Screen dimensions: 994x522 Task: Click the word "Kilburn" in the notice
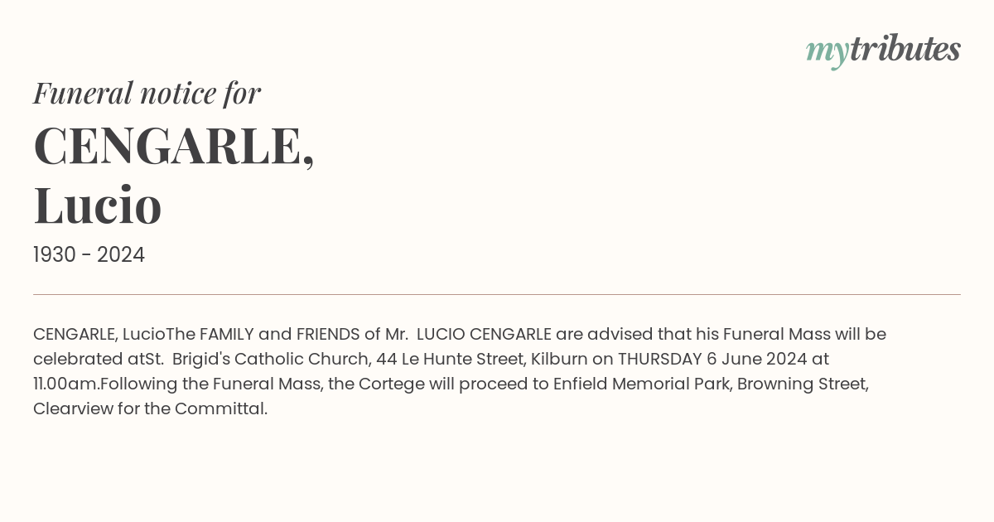tap(557, 360)
